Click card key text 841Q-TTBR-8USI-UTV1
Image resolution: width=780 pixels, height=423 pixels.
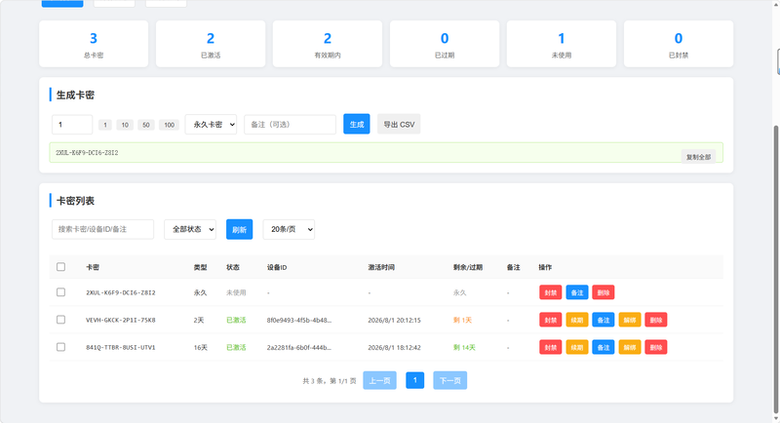pyautogui.click(x=120, y=347)
